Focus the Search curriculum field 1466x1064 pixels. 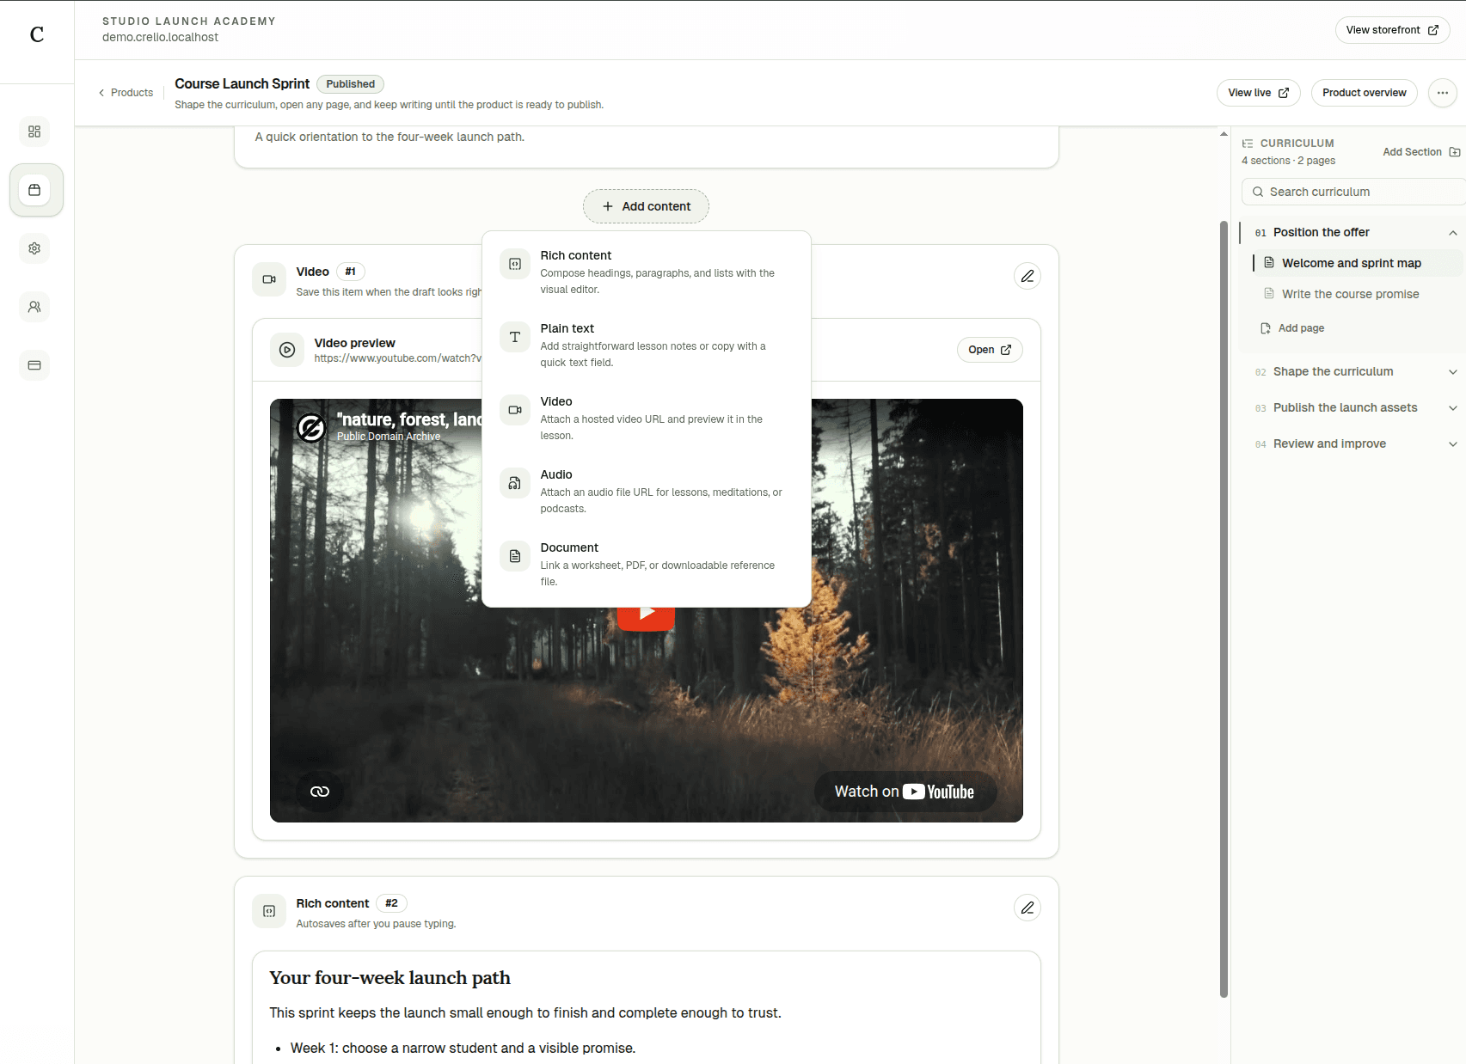(1354, 192)
